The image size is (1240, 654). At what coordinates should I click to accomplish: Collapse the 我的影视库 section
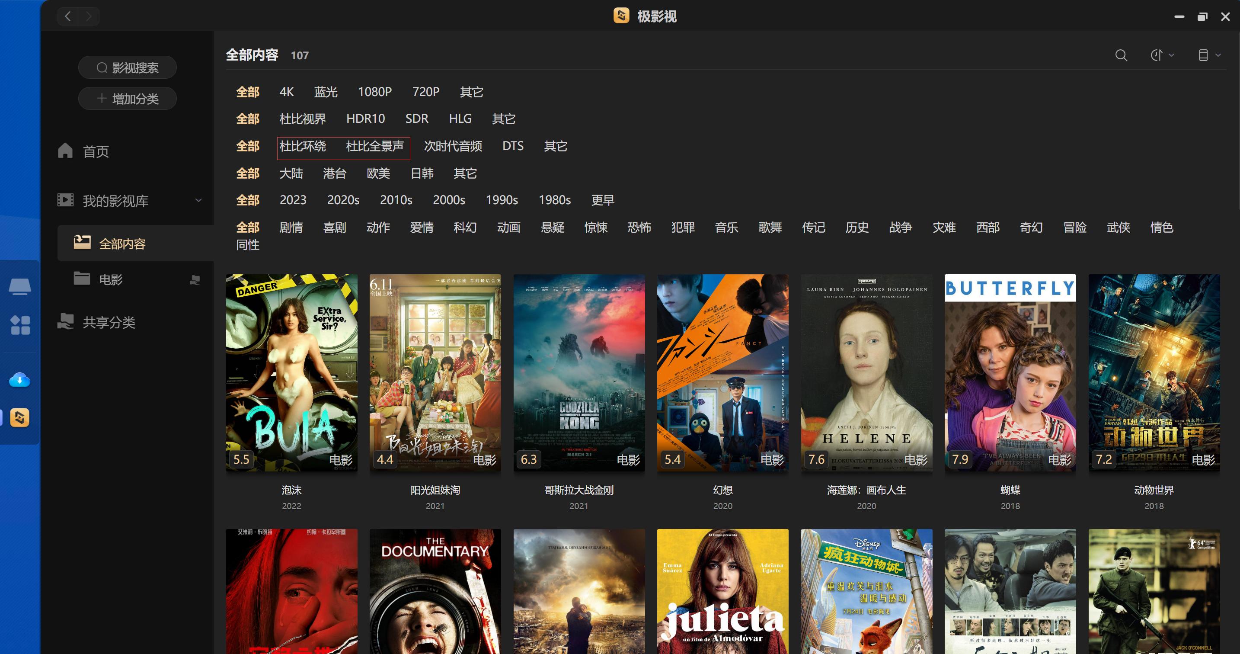(198, 200)
